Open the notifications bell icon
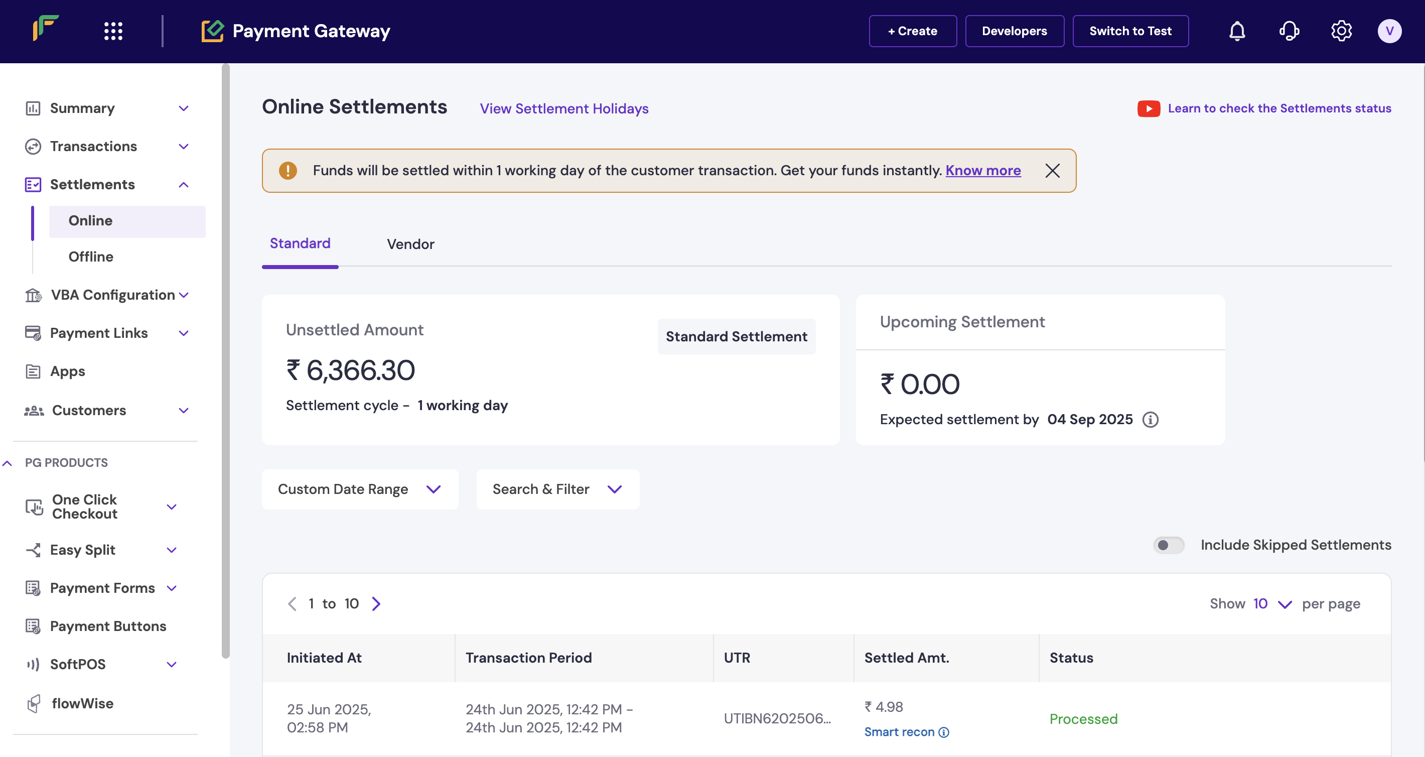 tap(1237, 31)
